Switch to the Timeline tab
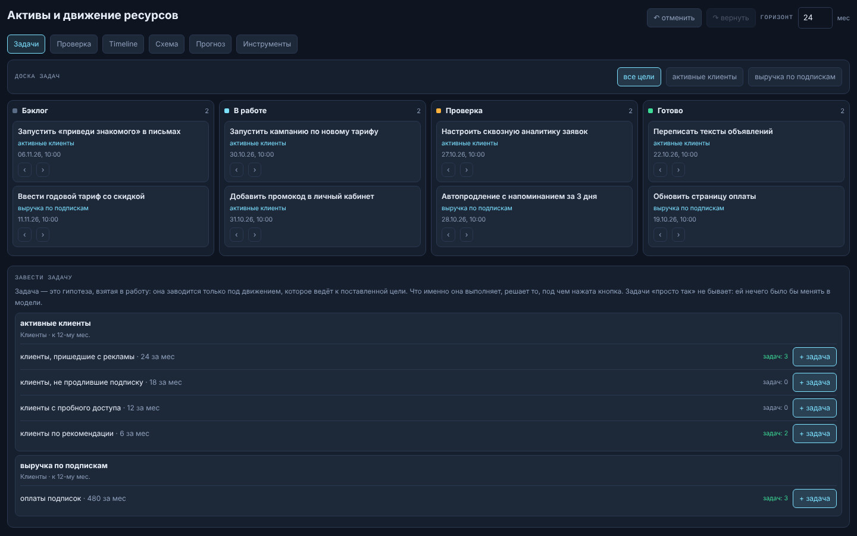The height and width of the screenshot is (536, 857). [123, 44]
